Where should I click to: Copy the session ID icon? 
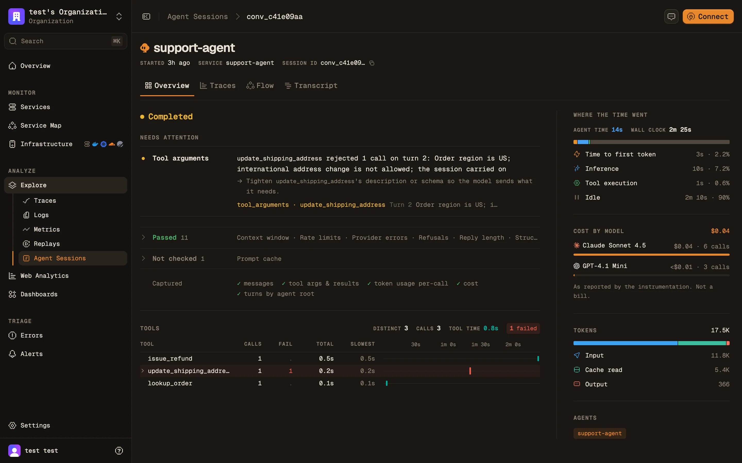coord(372,63)
